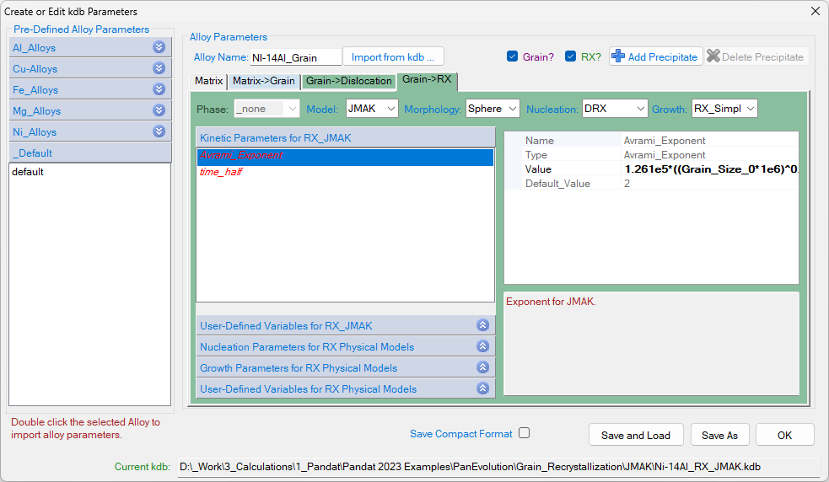The width and height of the screenshot is (829, 482).
Task: Expand the Cu-Alloys chevron icon
Action: (x=159, y=68)
